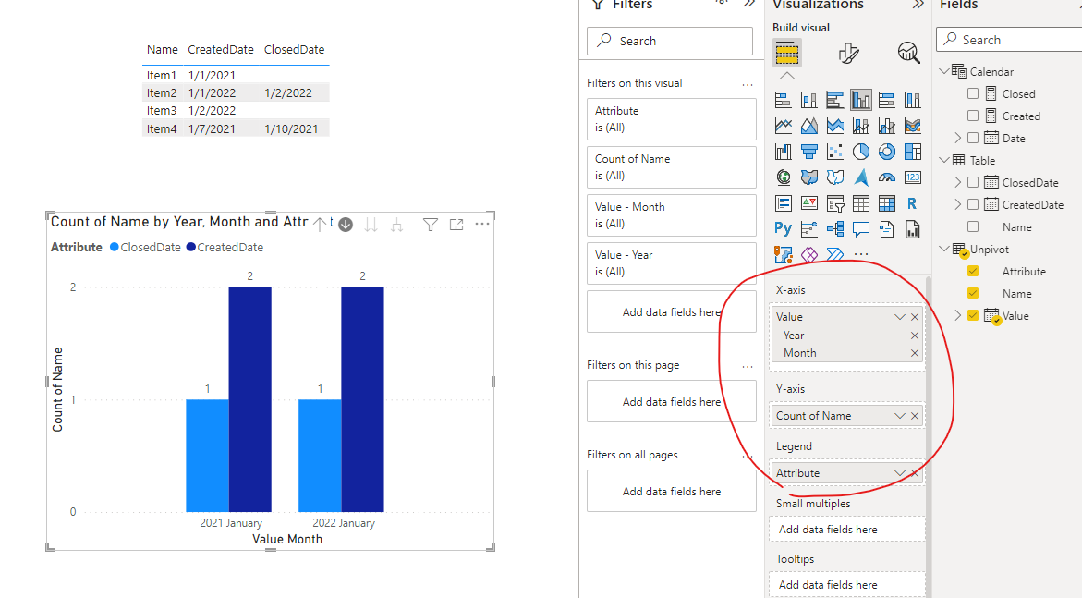
Task: Select the Q&A speech bubble visual
Action: click(x=860, y=228)
